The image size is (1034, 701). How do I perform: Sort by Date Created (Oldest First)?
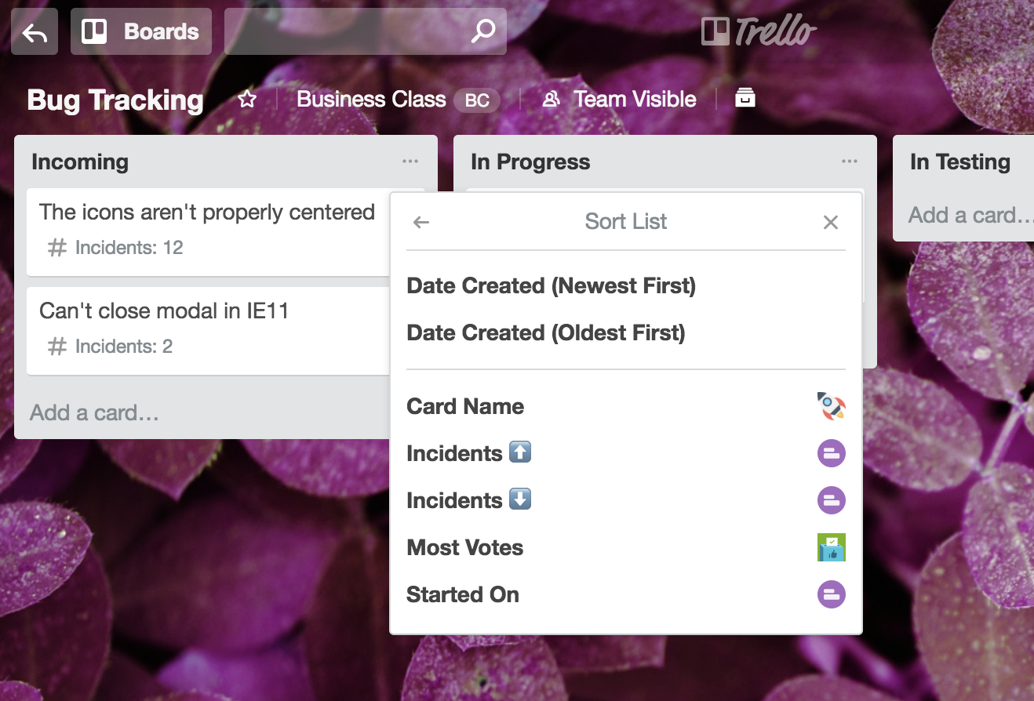click(546, 332)
